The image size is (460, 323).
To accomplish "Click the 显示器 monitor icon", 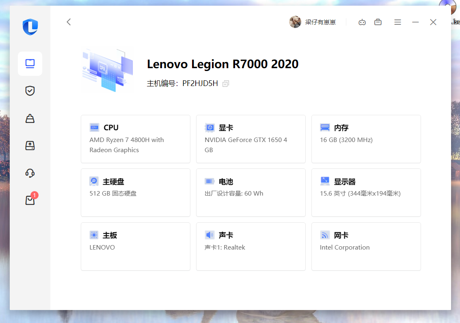I will (x=325, y=181).
